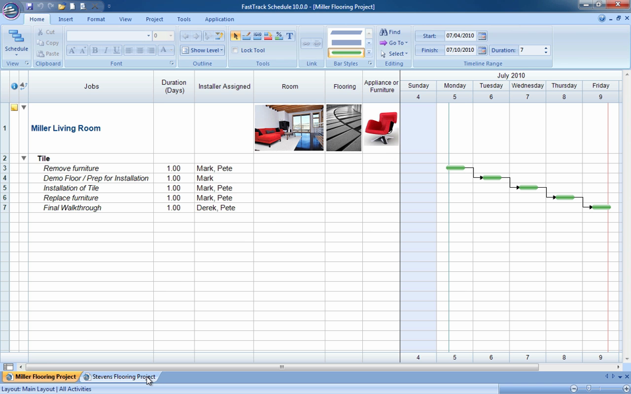The width and height of the screenshot is (631, 394).
Task: Select the Remove furniture task row
Action: point(5,168)
